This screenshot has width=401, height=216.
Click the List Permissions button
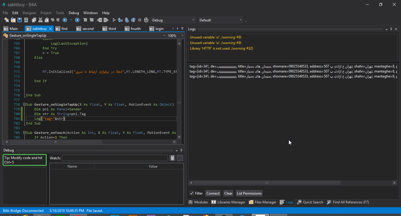(x=249, y=193)
